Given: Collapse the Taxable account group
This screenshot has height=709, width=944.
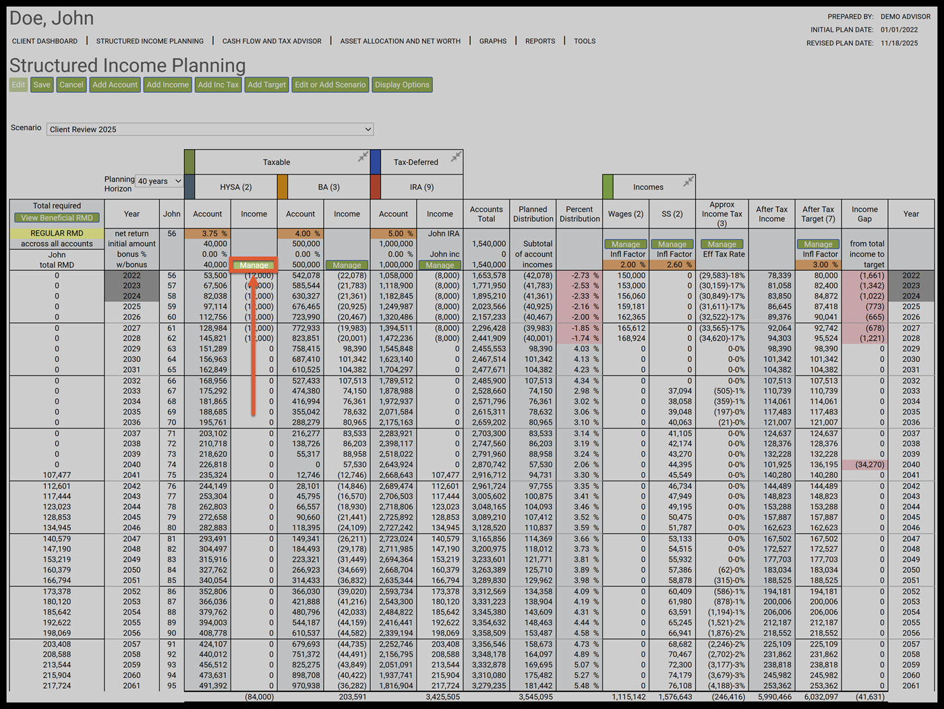Looking at the screenshot, I should 363,156.
